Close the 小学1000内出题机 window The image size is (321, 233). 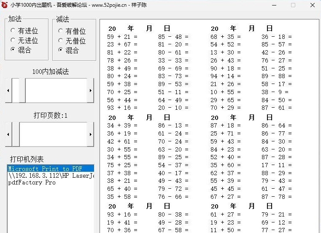[x=313, y=5]
